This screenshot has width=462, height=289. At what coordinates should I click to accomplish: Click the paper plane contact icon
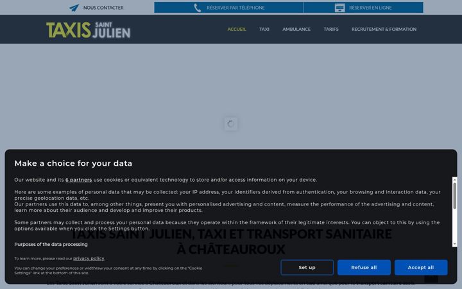pos(74,8)
